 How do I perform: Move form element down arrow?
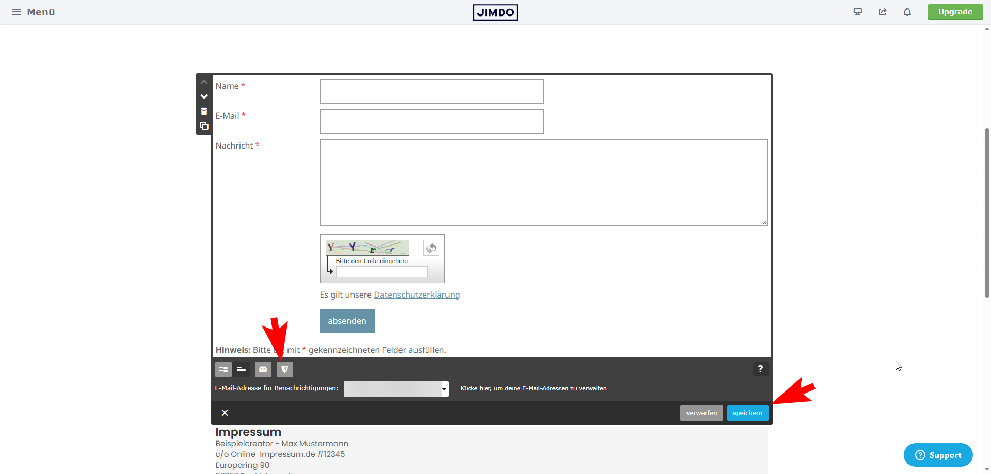(x=204, y=96)
